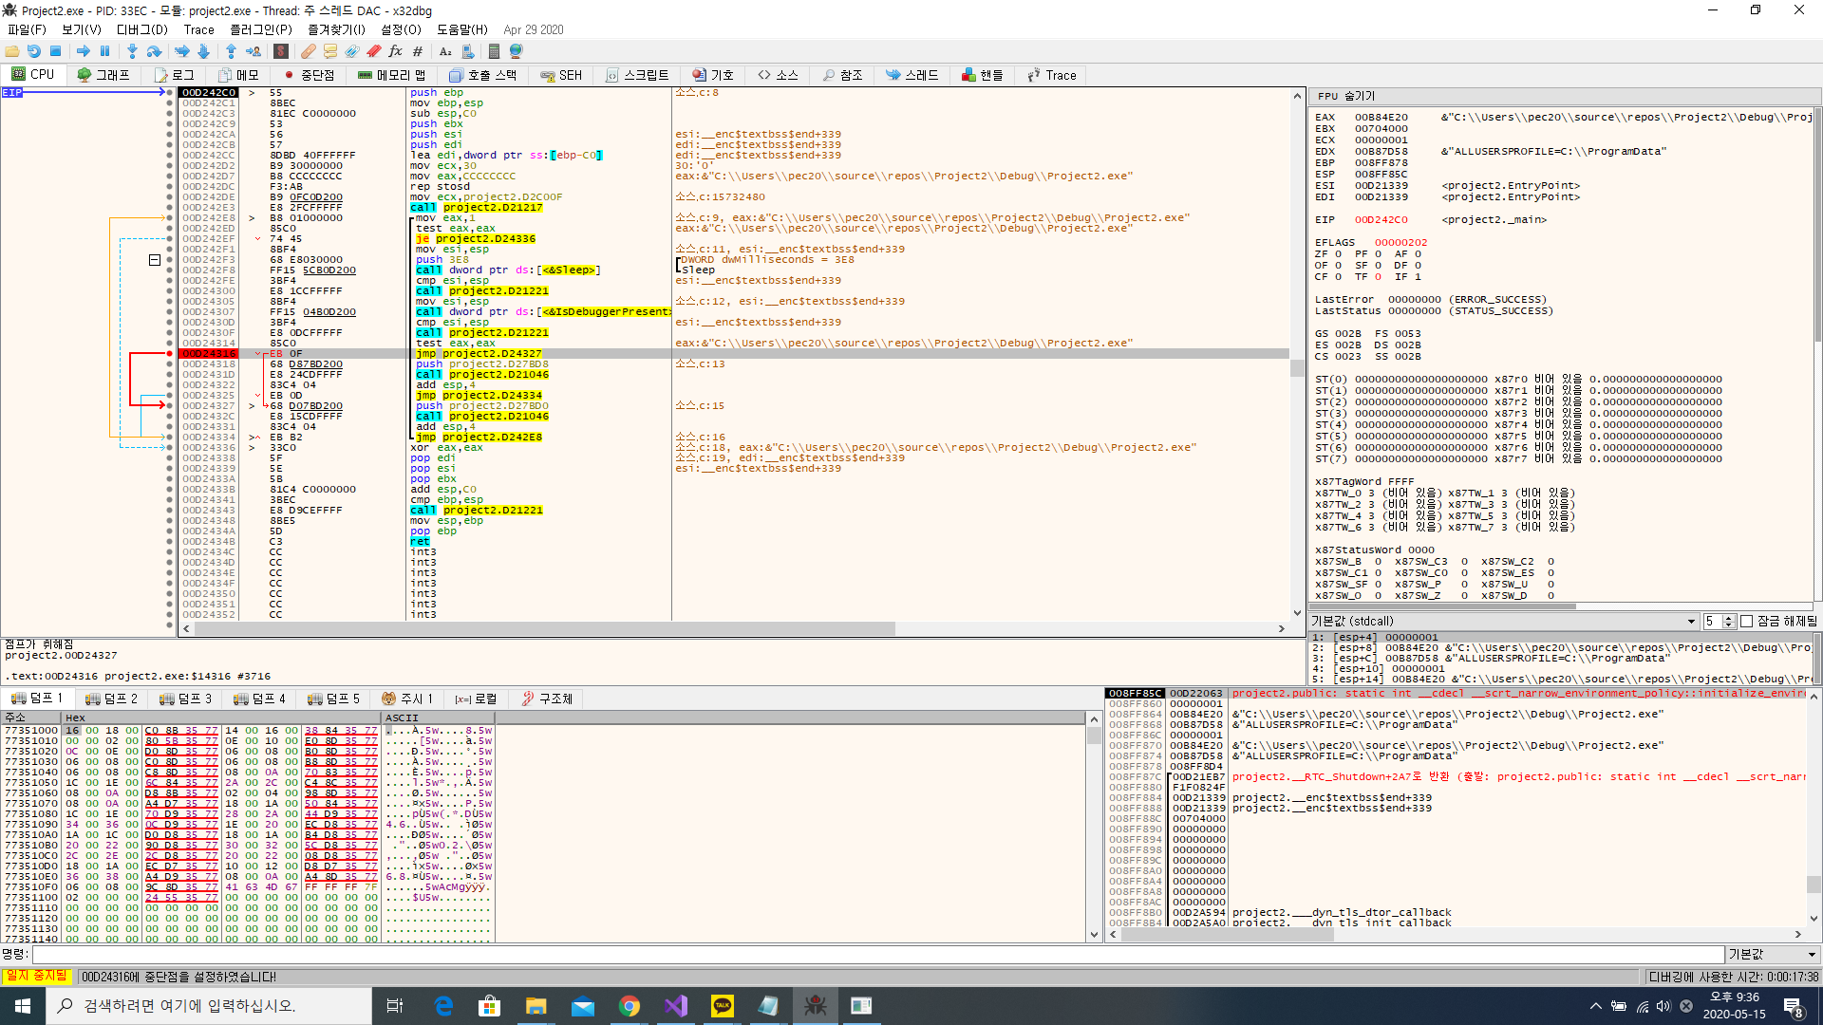Switch to the 그래프 tab
Viewport: 1823px width, 1025px height.
tap(103, 75)
